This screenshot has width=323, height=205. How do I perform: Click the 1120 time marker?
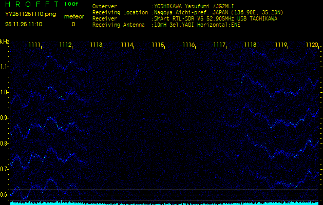[311, 45]
